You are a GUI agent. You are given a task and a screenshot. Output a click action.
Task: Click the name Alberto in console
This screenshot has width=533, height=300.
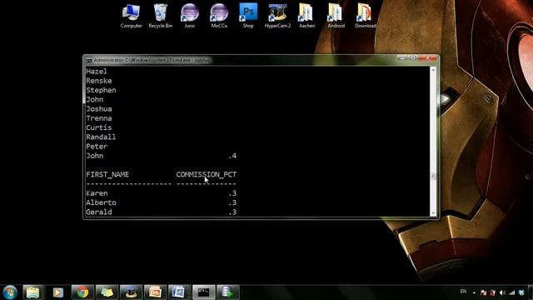tap(101, 202)
